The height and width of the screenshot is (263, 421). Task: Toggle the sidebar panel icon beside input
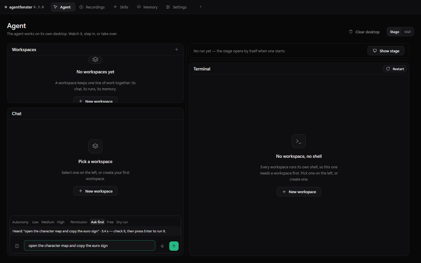(17, 246)
